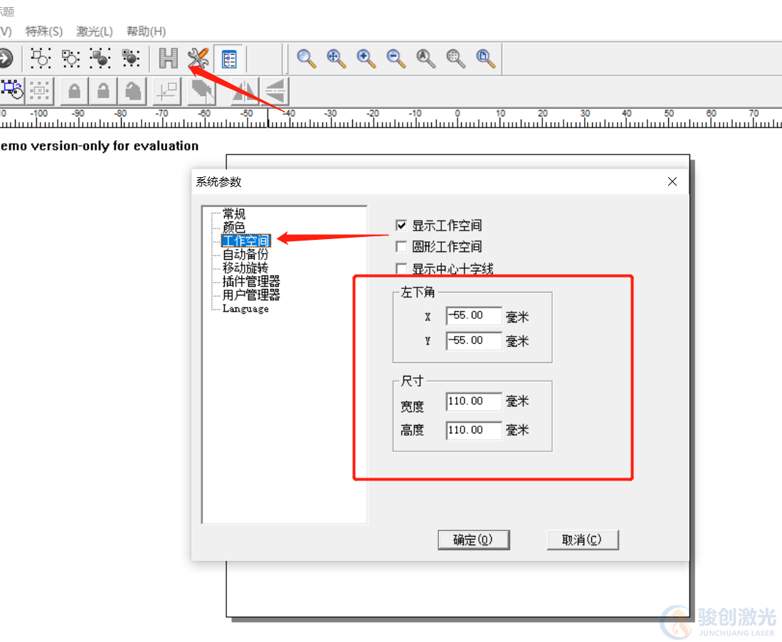Enable the 显示中心十字线 checkbox

[x=401, y=269]
